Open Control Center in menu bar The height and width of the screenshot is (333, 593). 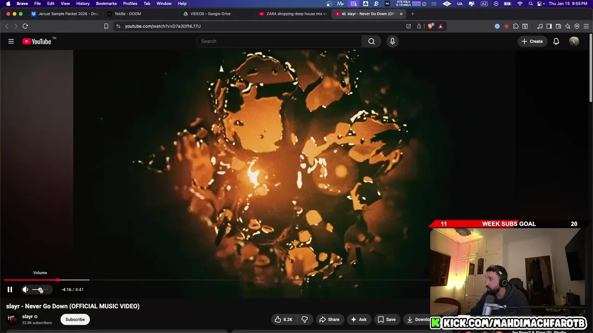(x=540, y=4)
